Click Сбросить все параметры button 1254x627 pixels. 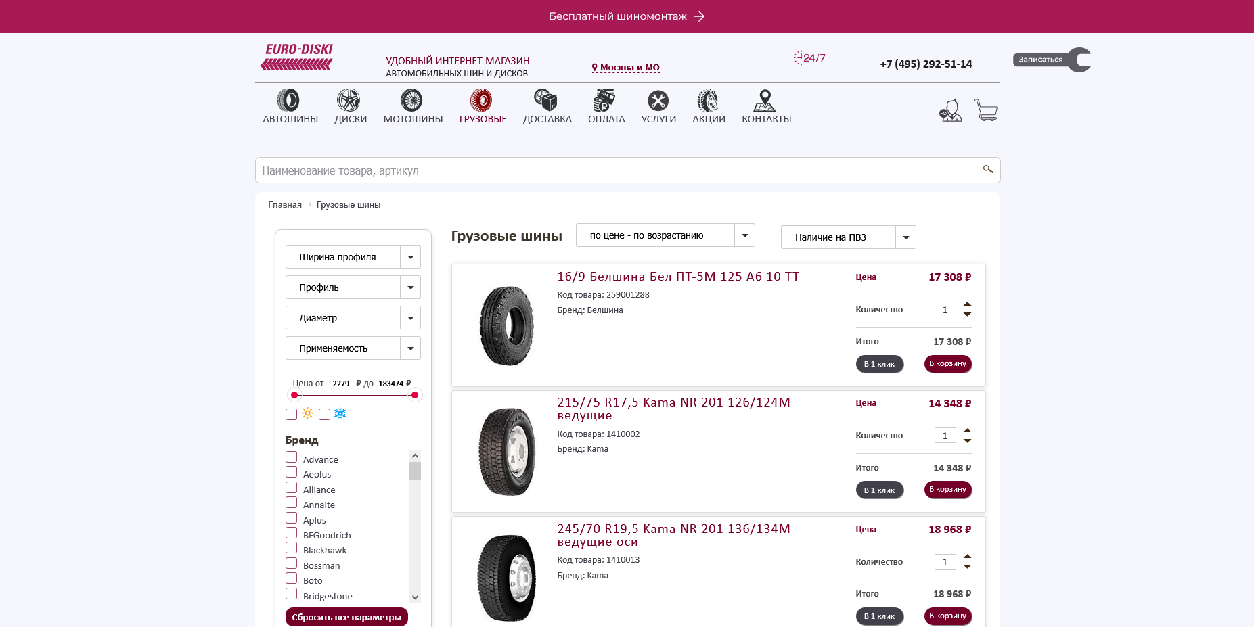[346, 617]
